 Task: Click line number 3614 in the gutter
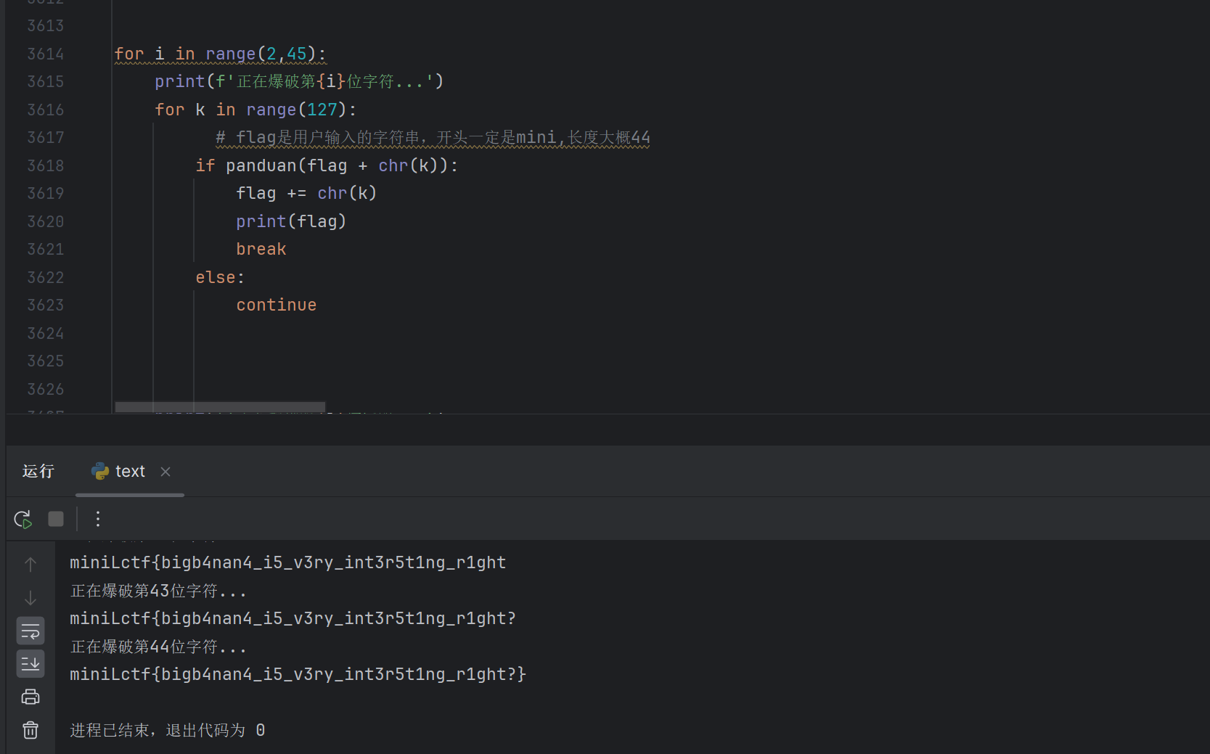pos(46,54)
